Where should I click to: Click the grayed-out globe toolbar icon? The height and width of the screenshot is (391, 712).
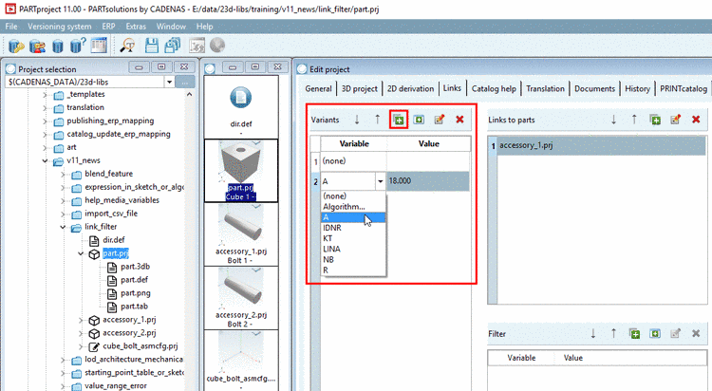(x=217, y=46)
